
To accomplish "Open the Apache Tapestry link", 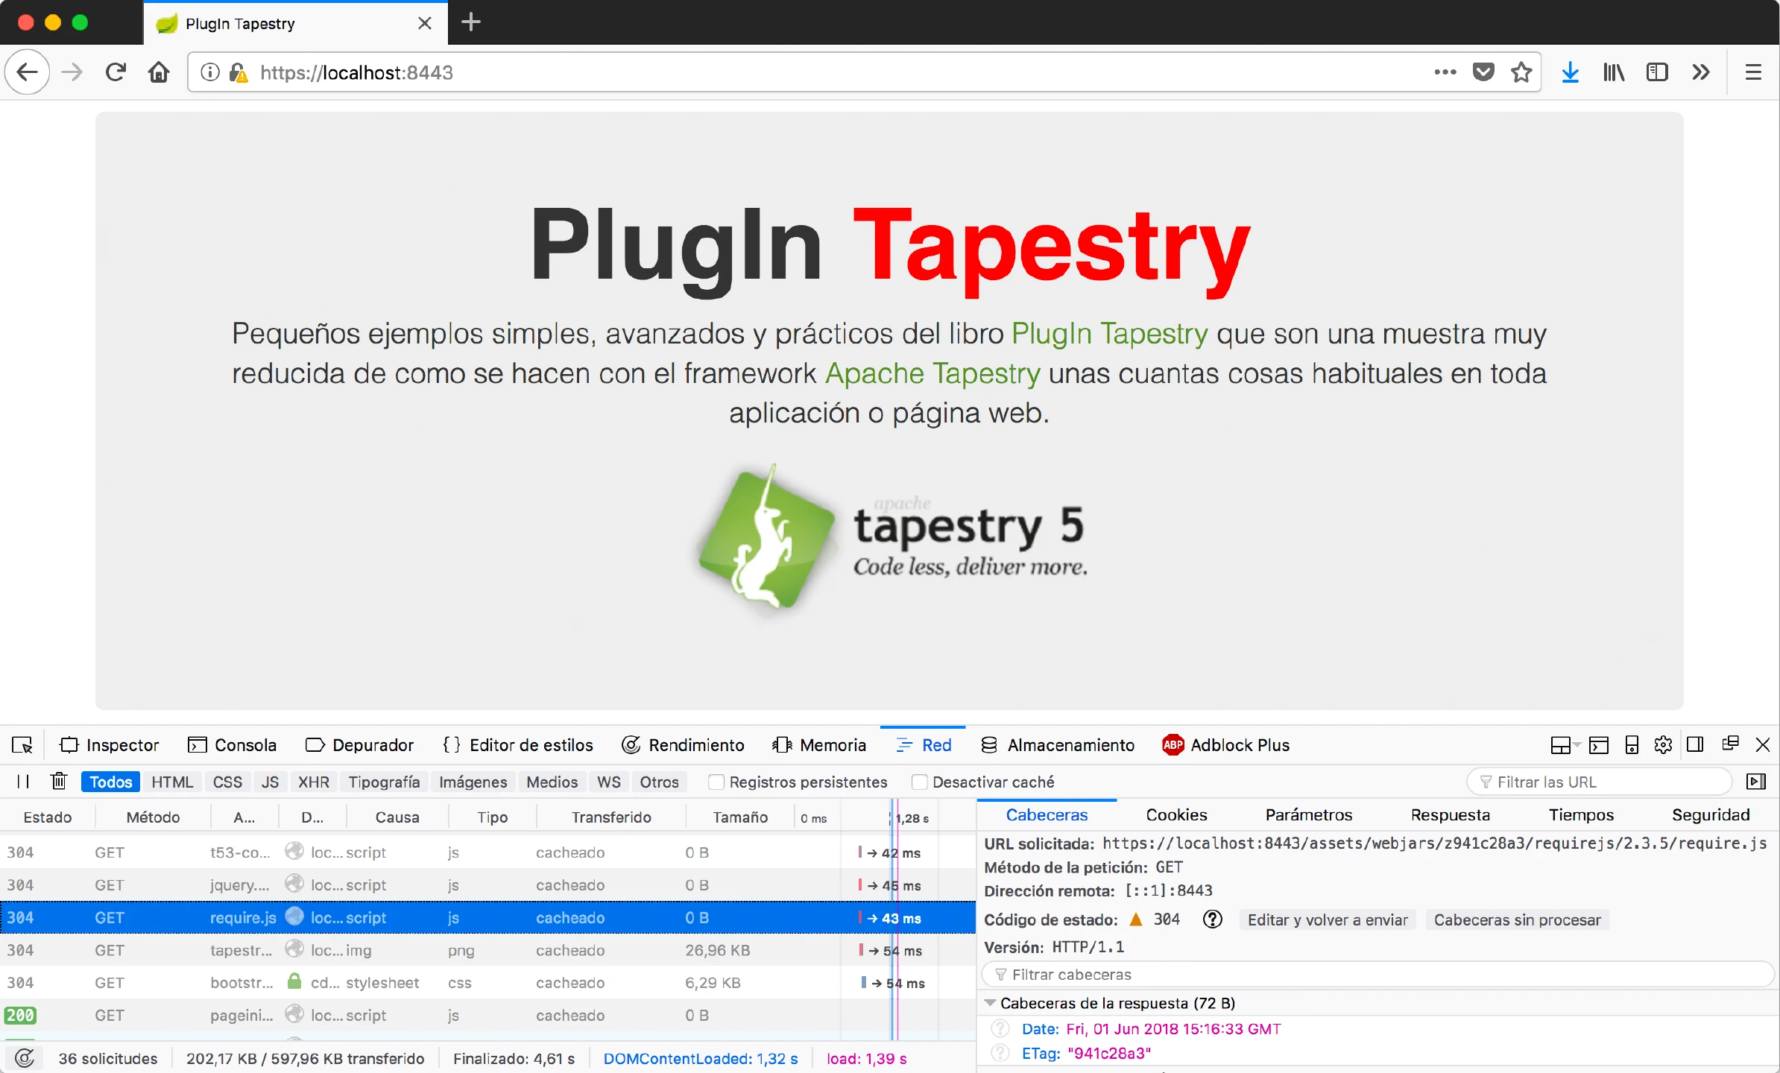I will tap(932, 373).
